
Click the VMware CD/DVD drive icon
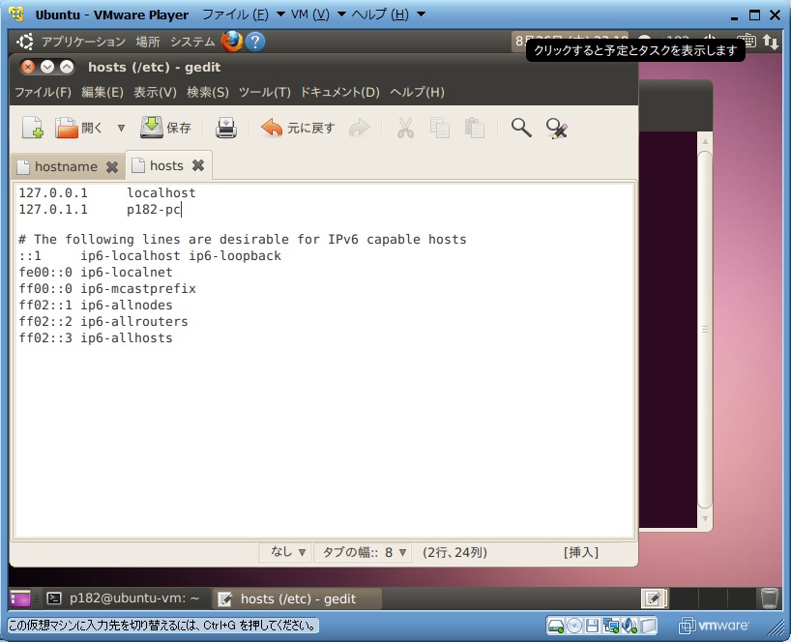click(574, 626)
